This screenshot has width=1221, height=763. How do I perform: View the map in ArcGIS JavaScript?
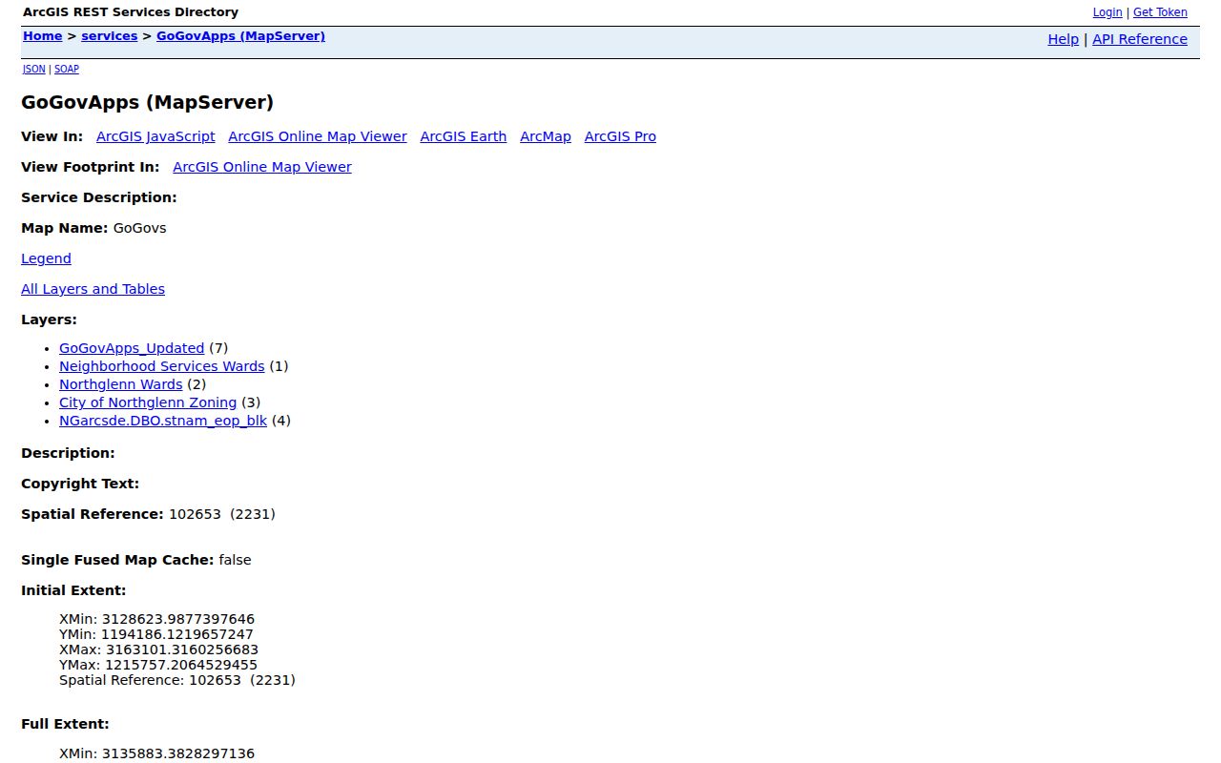pyautogui.click(x=155, y=136)
